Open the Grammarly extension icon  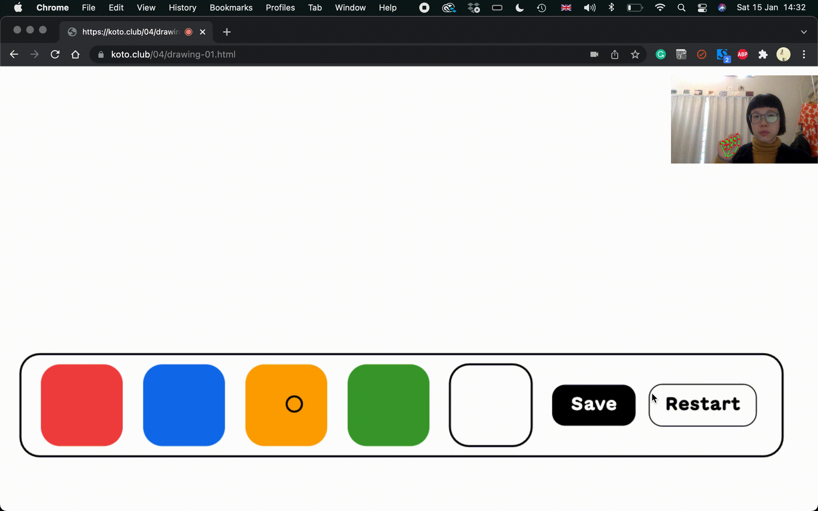point(660,54)
